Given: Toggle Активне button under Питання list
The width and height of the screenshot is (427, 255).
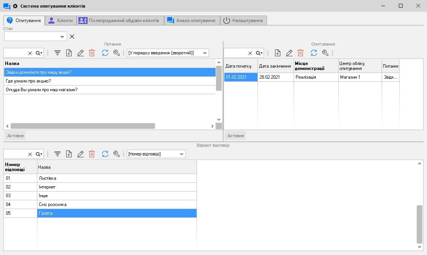Looking at the screenshot, I should coord(16,136).
